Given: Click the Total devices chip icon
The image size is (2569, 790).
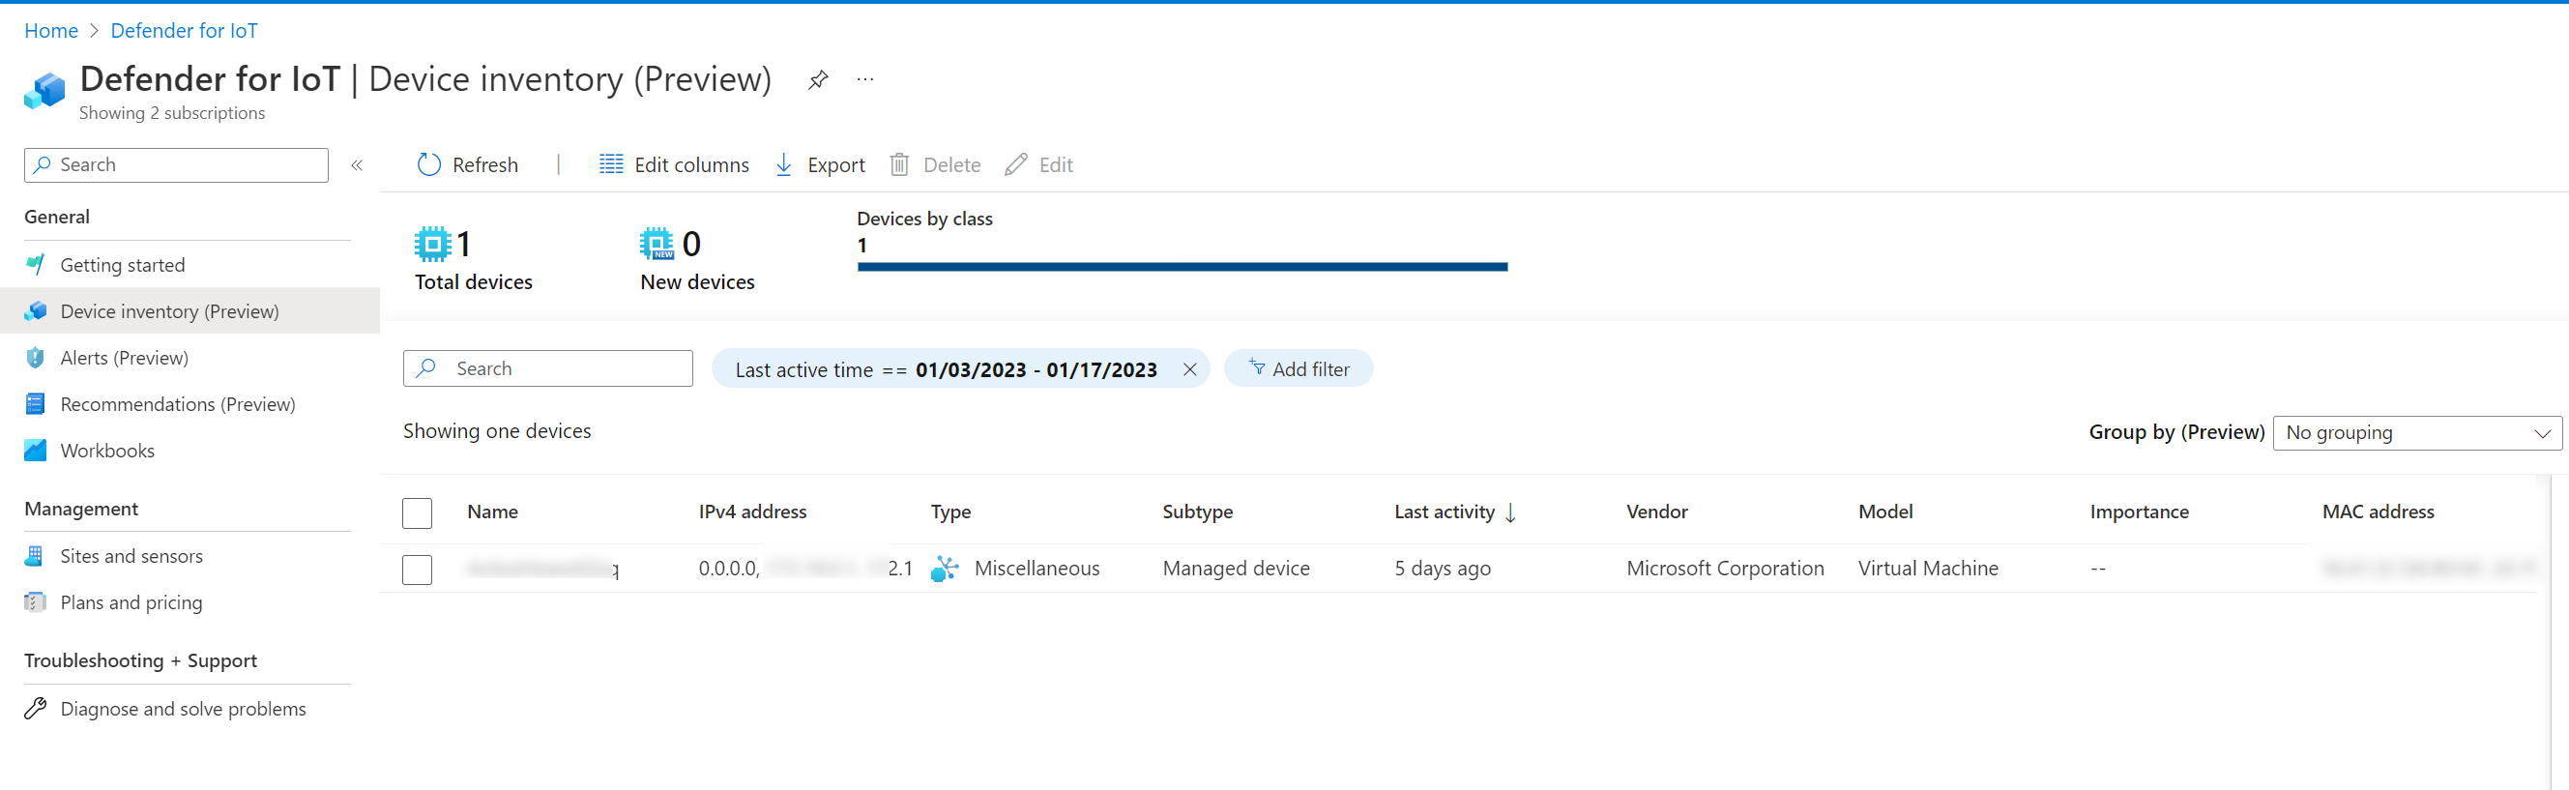Looking at the screenshot, I should [x=433, y=245].
